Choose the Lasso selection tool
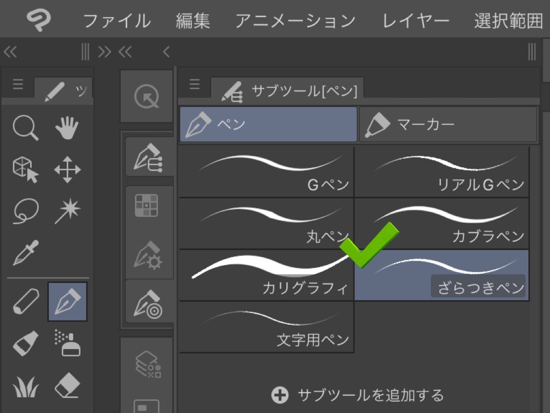The width and height of the screenshot is (550, 413). coord(25,211)
